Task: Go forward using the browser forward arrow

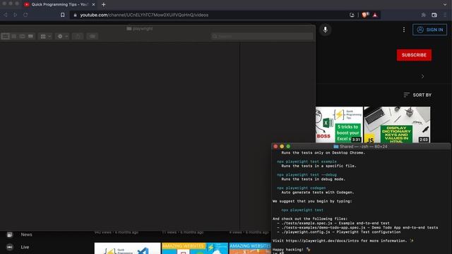Action: (x=16, y=15)
